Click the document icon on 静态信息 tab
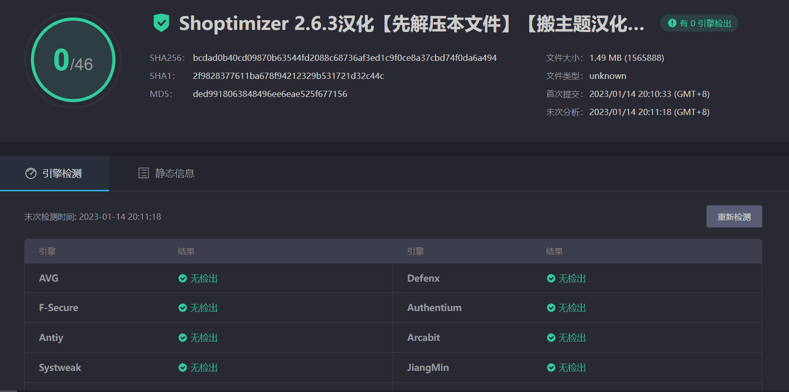Image resolution: width=789 pixels, height=392 pixels. (x=144, y=173)
